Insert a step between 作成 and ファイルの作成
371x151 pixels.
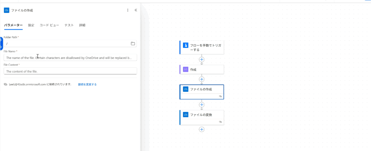tap(202, 79)
